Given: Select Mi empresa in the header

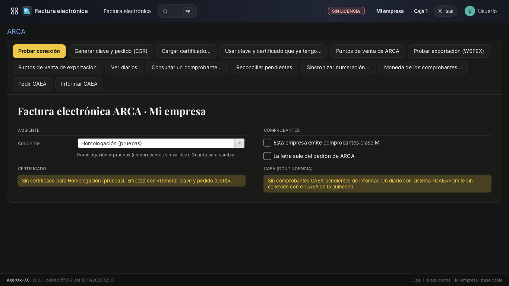Looking at the screenshot, I should [390, 11].
